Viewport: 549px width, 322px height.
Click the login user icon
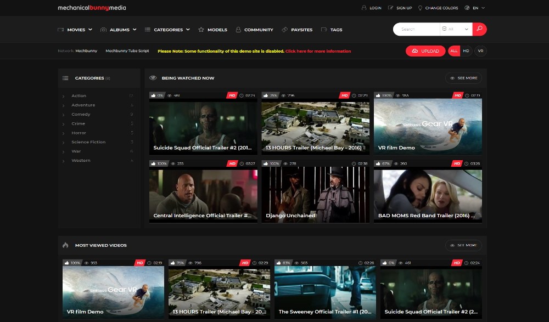tap(364, 8)
